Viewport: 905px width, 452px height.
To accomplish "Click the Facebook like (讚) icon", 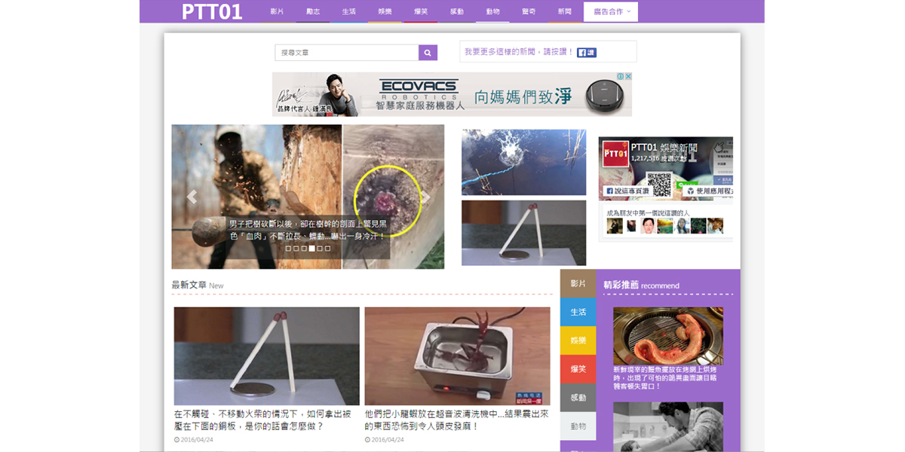I will pyautogui.click(x=586, y=53).
